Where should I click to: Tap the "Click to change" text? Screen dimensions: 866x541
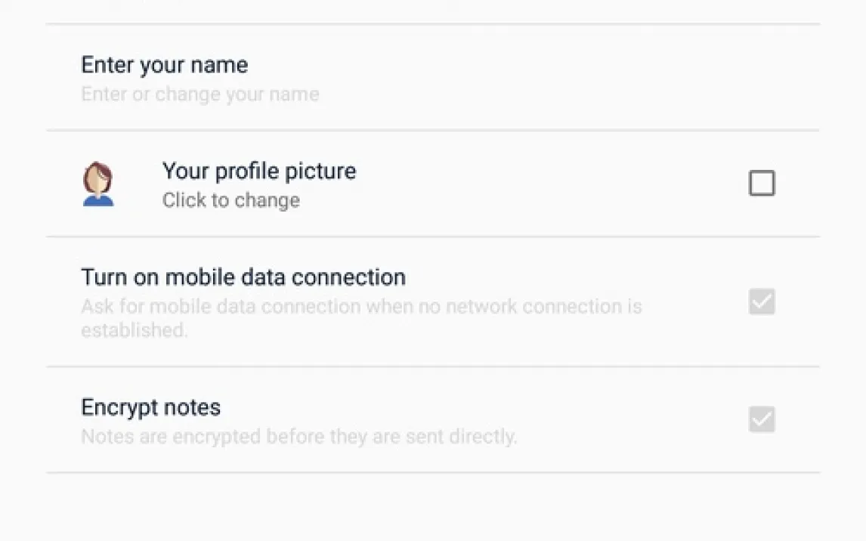230,200
